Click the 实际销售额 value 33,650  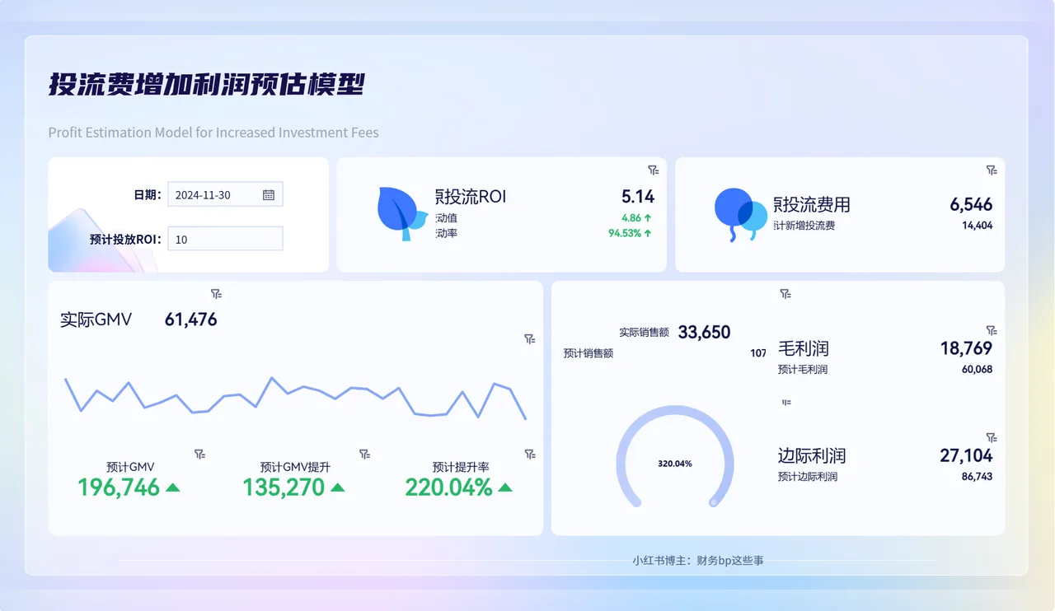pyautogui.click(x=705, y=332)
